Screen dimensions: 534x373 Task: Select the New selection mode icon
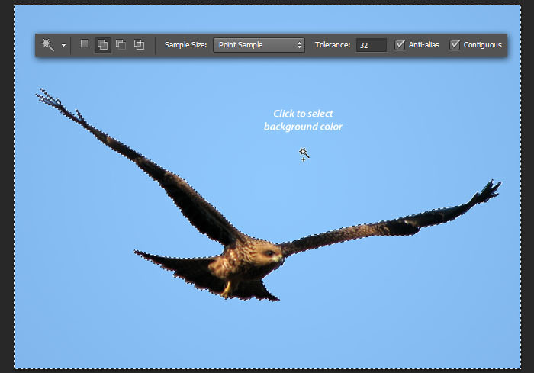click(85, 43)
